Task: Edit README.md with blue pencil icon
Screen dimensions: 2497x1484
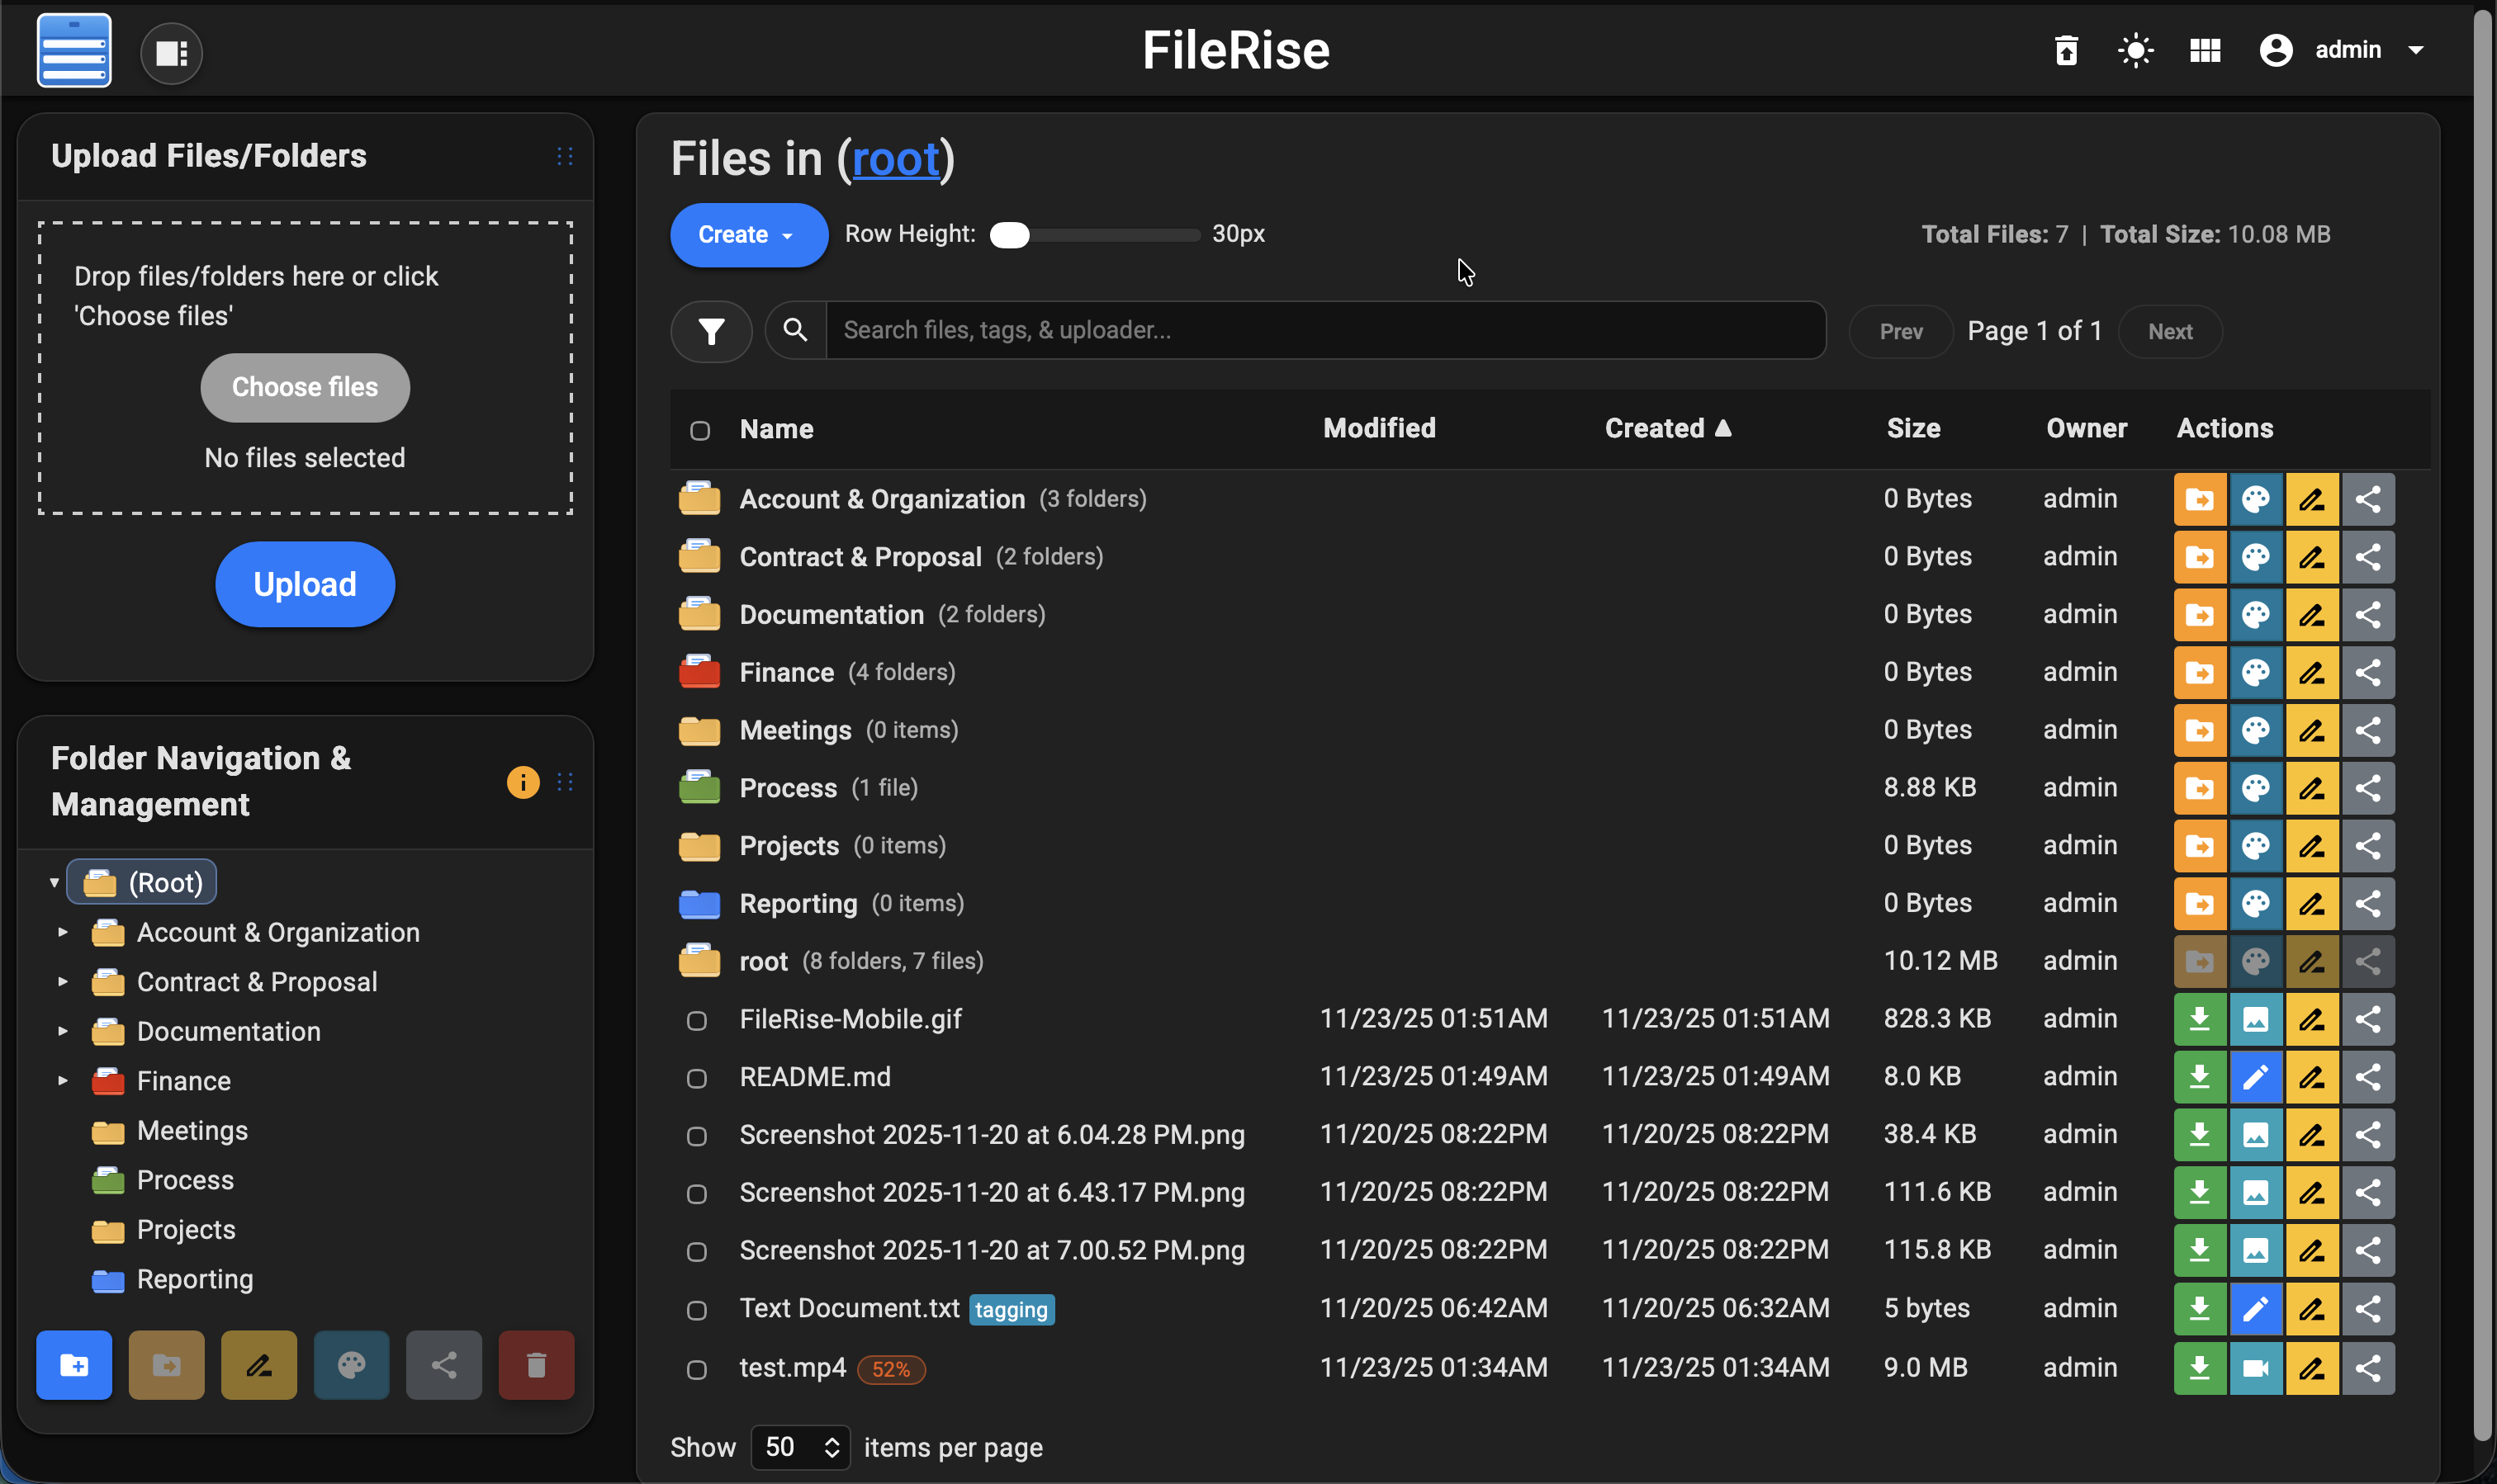Action: pos(2255,1077)
